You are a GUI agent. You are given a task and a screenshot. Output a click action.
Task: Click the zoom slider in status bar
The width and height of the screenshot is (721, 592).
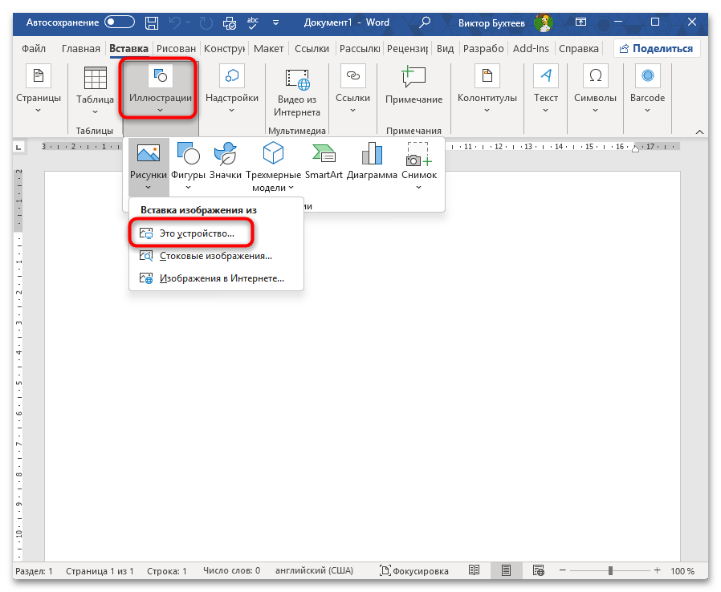pyautogui.click(x=610, y=571)
